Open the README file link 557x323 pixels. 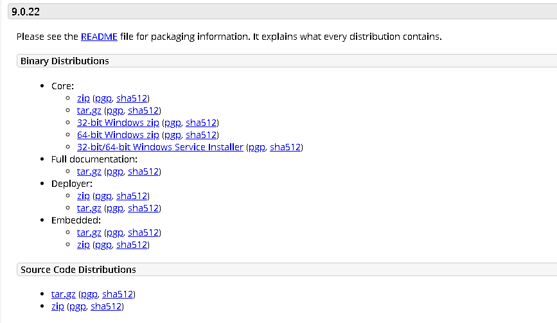(99, 37)
